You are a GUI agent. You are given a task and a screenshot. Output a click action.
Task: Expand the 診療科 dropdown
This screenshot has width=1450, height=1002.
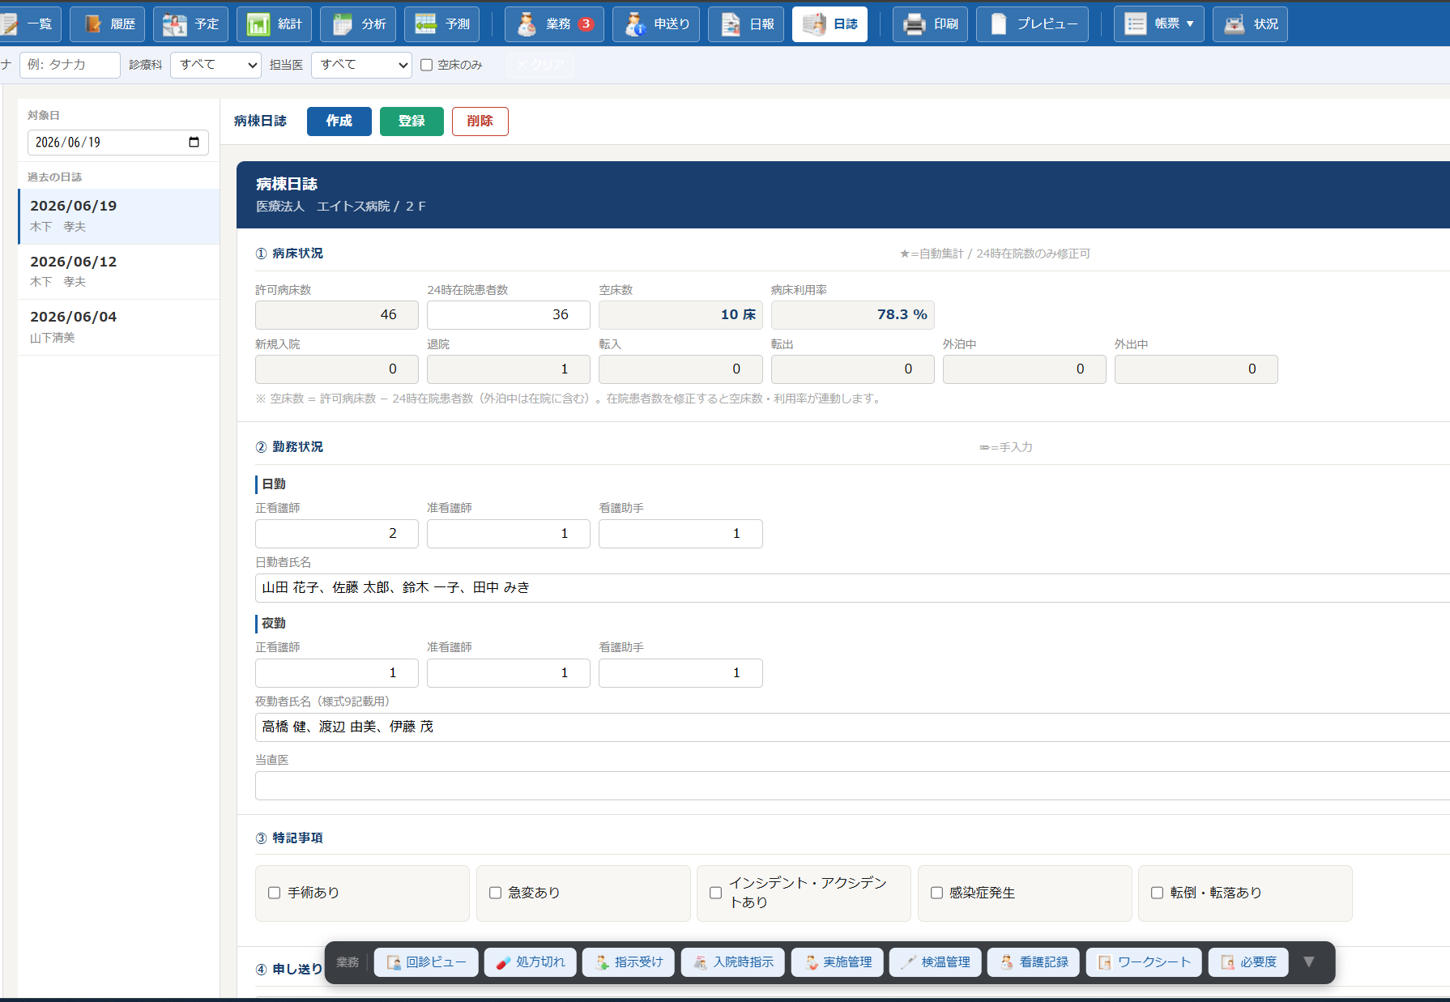pos(215,65)
